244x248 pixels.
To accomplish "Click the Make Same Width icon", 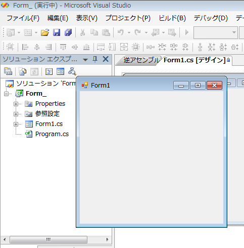I will 101,47.
